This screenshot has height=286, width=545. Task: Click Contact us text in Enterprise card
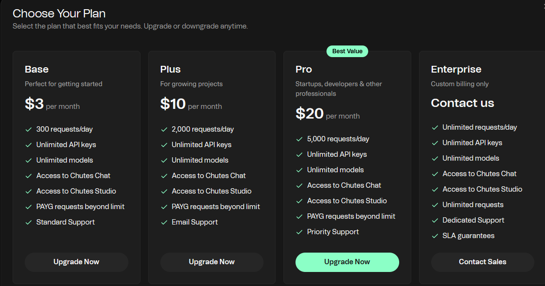[462, 103]
